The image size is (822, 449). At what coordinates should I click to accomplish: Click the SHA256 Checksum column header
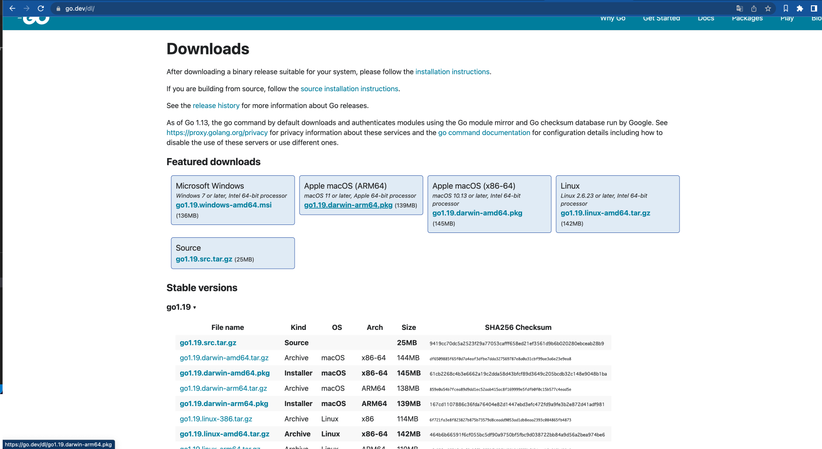(x=518, y=328)
